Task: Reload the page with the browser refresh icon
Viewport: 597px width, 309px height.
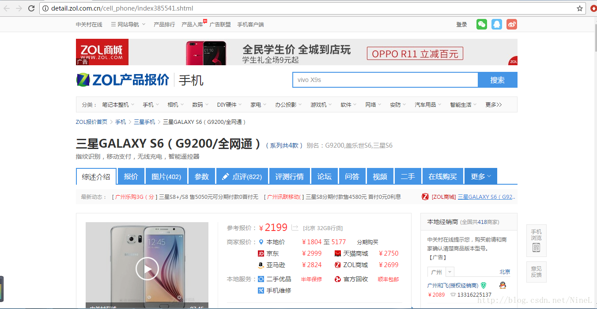Action: 31,8
